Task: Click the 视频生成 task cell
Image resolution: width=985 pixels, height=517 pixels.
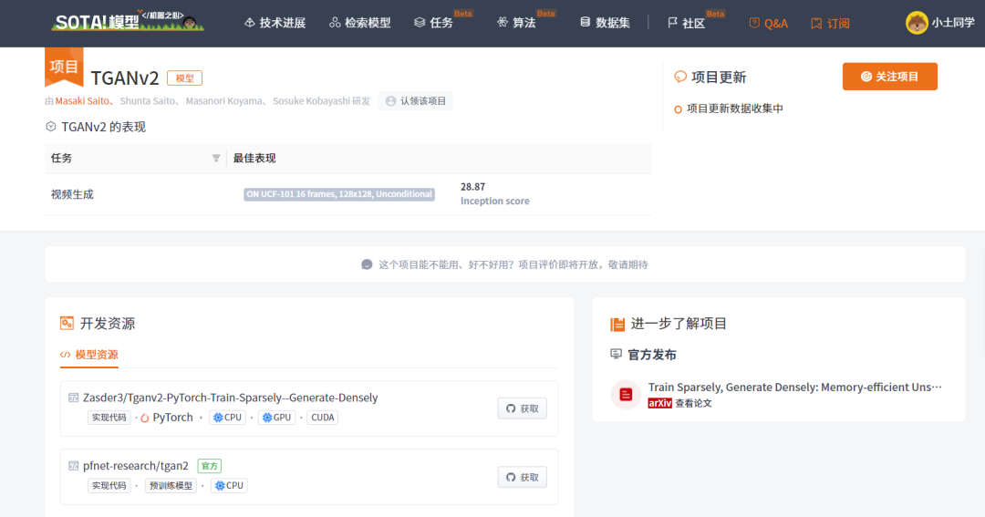Action: tap(72, 194)
